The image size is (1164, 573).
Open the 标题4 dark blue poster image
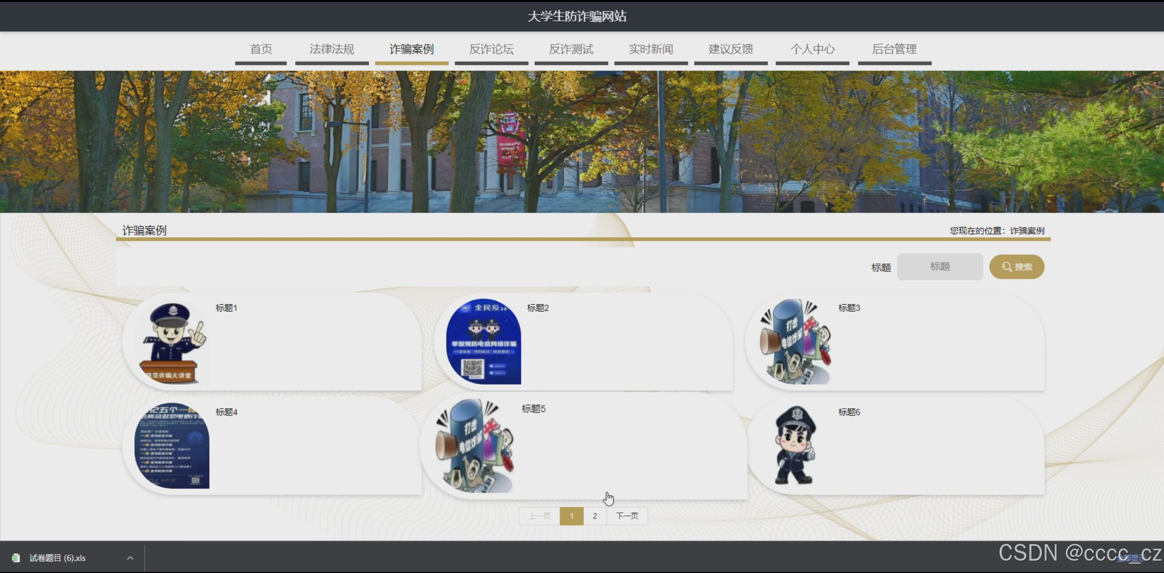(x=172, y=446)
